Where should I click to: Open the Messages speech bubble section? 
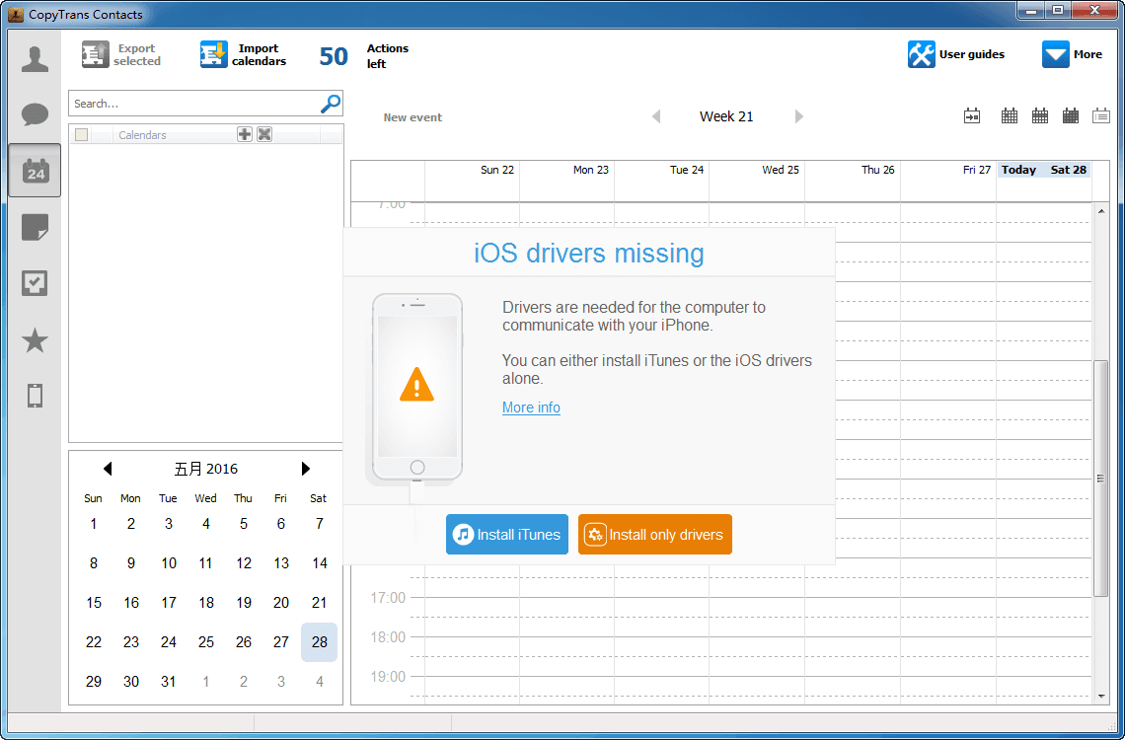(x=35, y=114)
